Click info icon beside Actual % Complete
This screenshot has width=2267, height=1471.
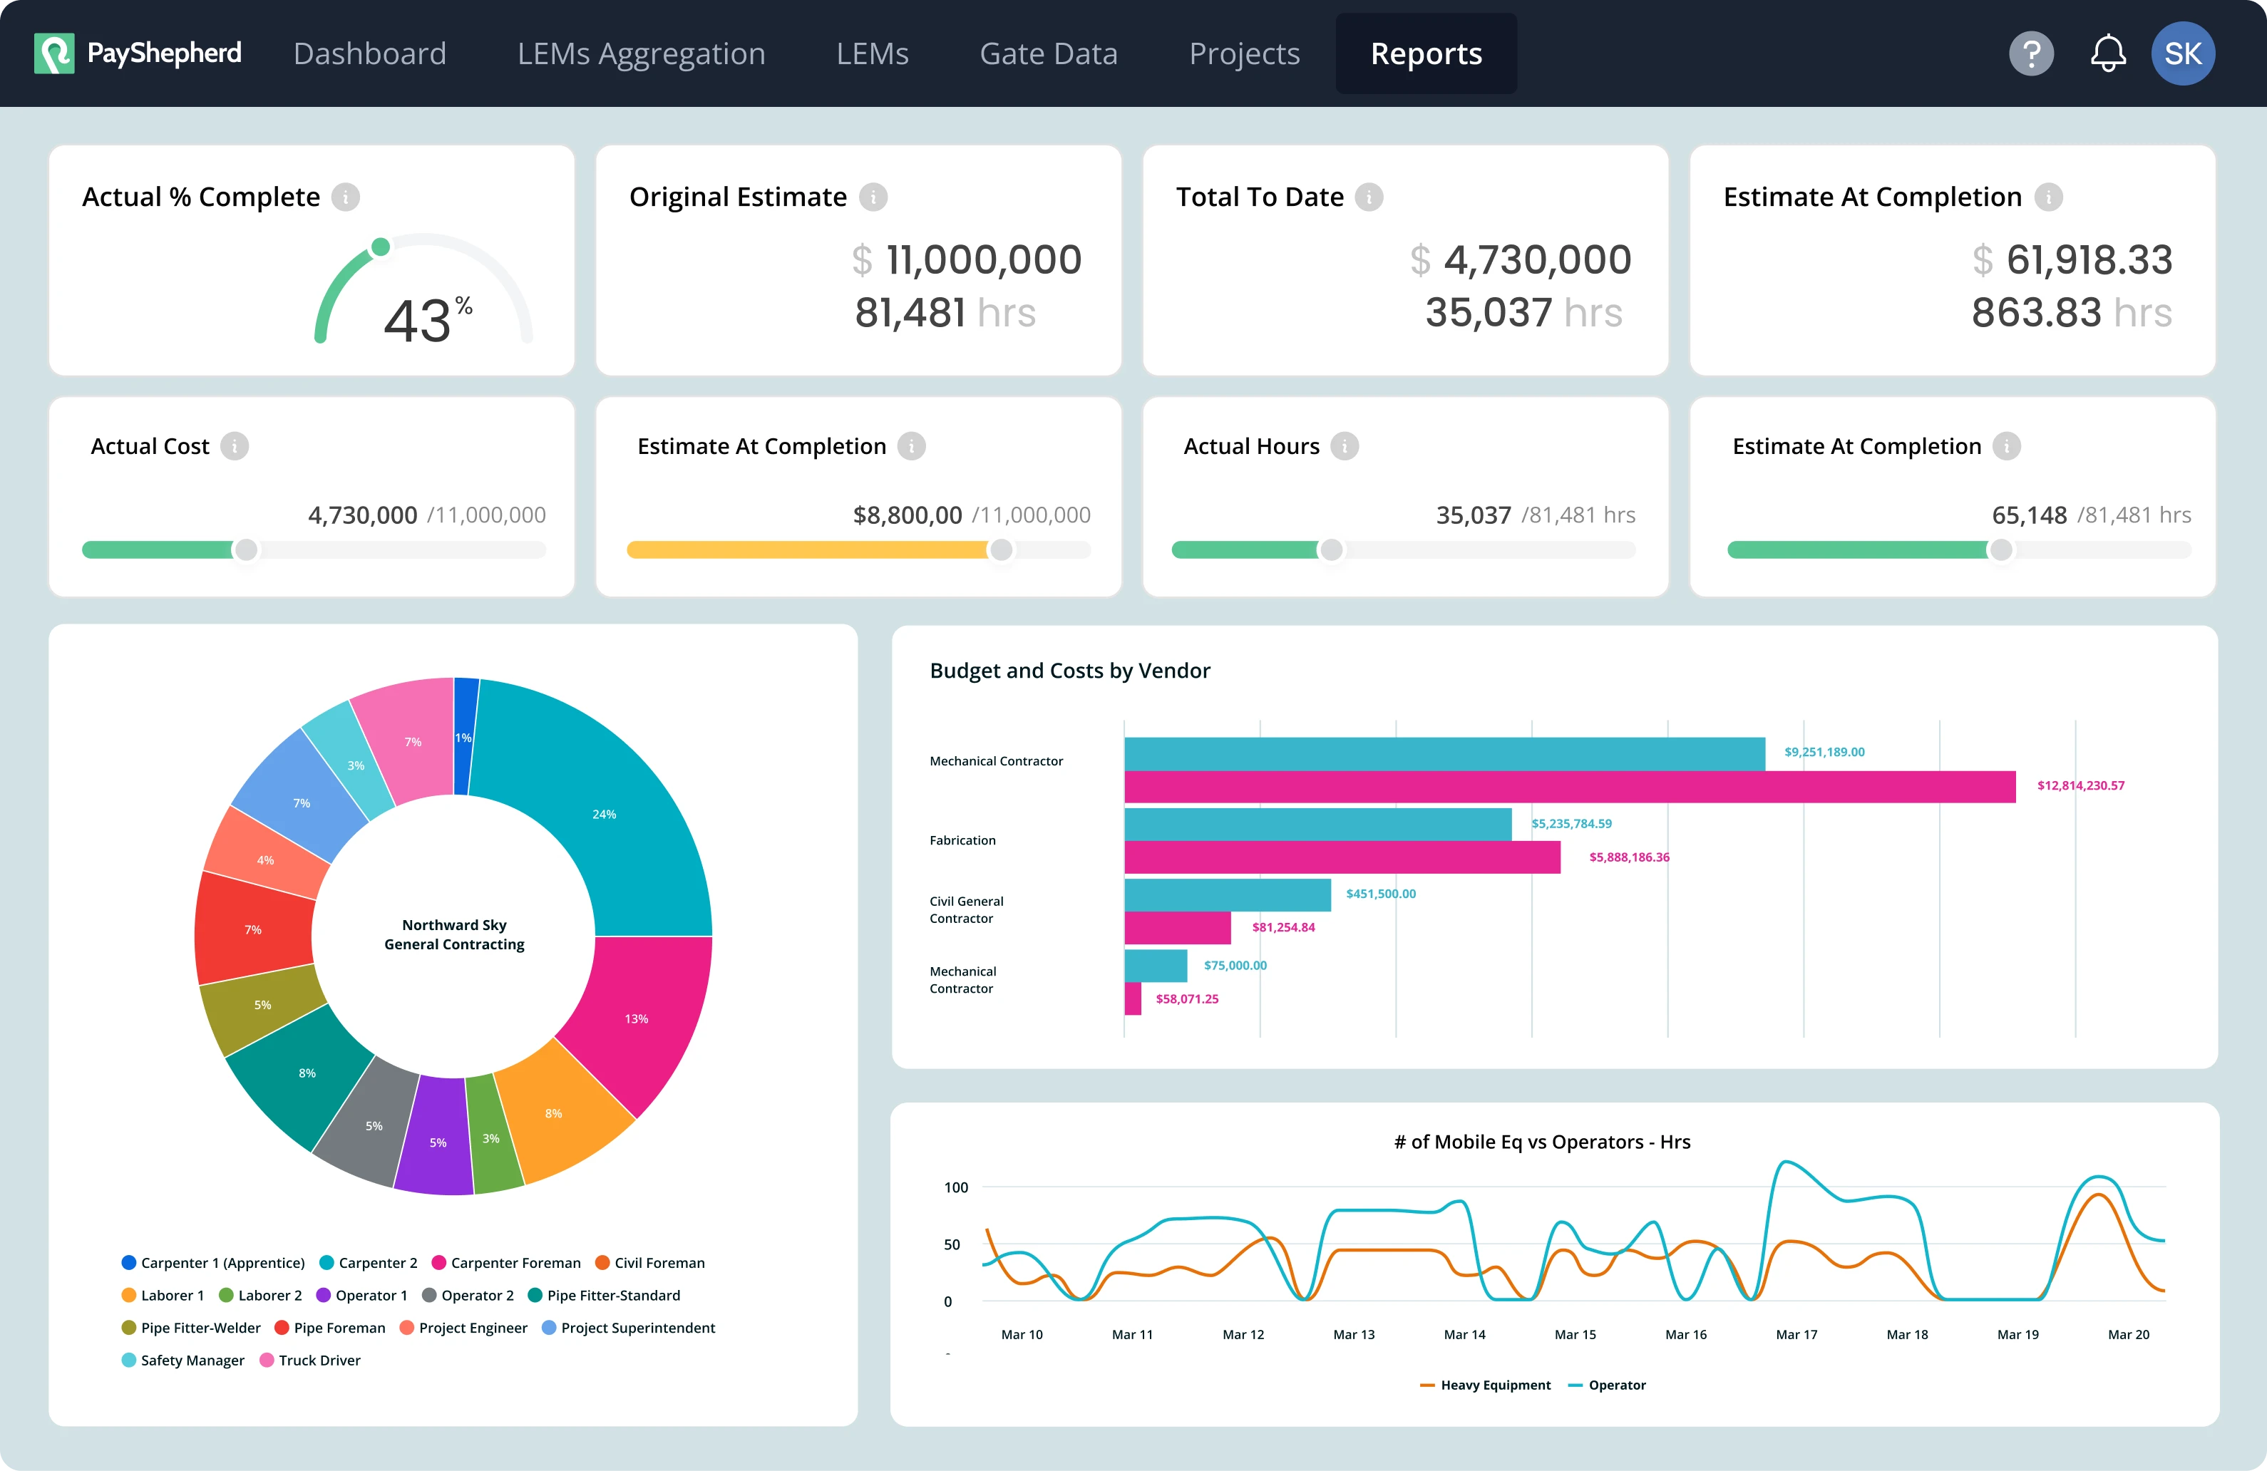346,197
